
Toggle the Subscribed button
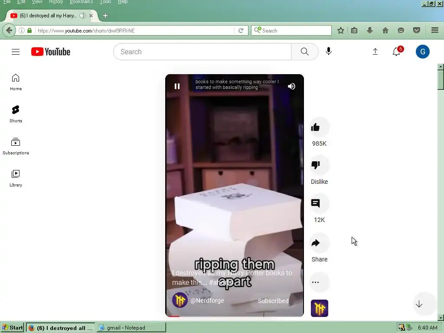[x=273, y=301]
